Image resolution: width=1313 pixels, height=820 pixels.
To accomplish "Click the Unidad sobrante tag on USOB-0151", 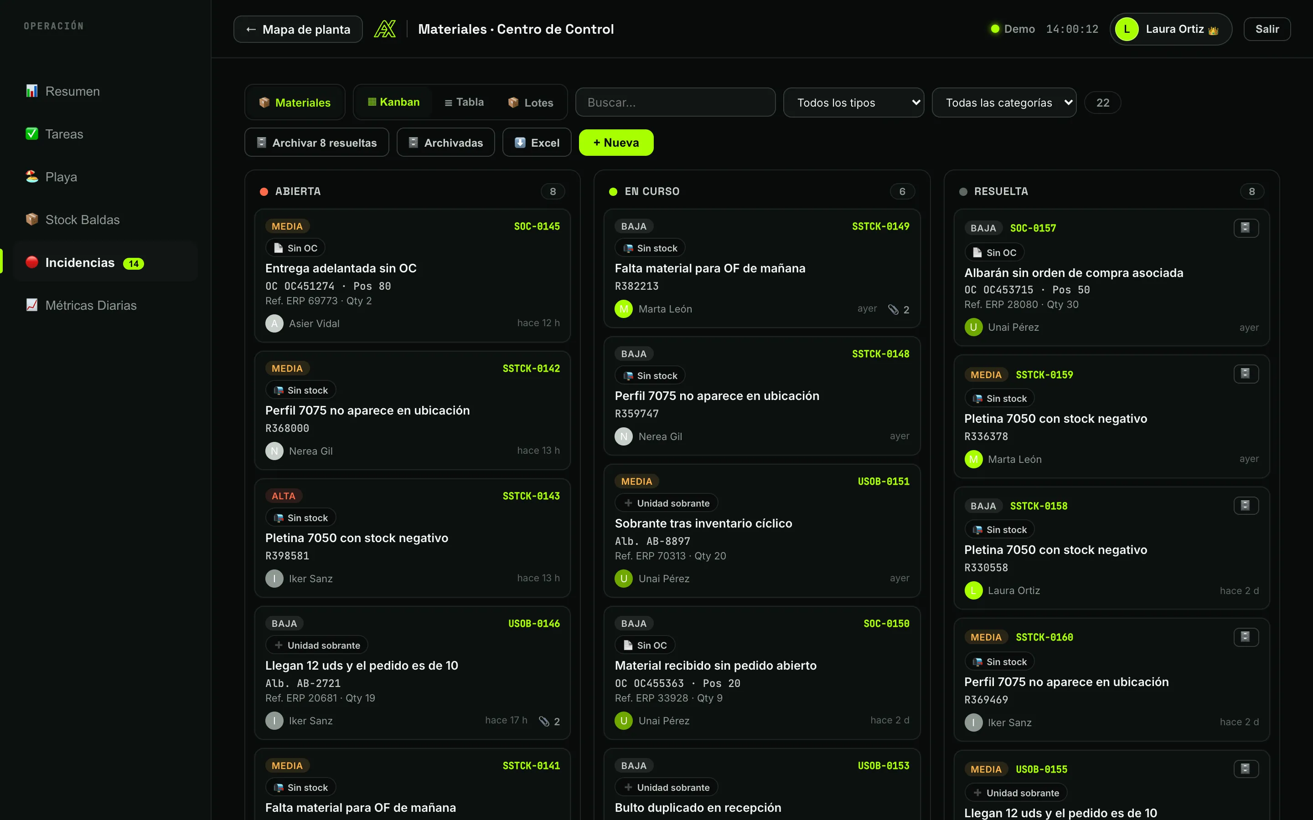I will point(666,503).
